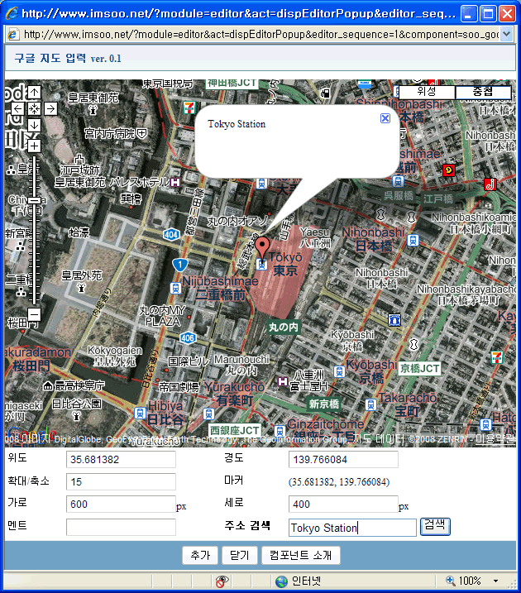This screenshot has height=593, width=521.
Task: Pan the map down with the arrow button
Action: point(35,125)
